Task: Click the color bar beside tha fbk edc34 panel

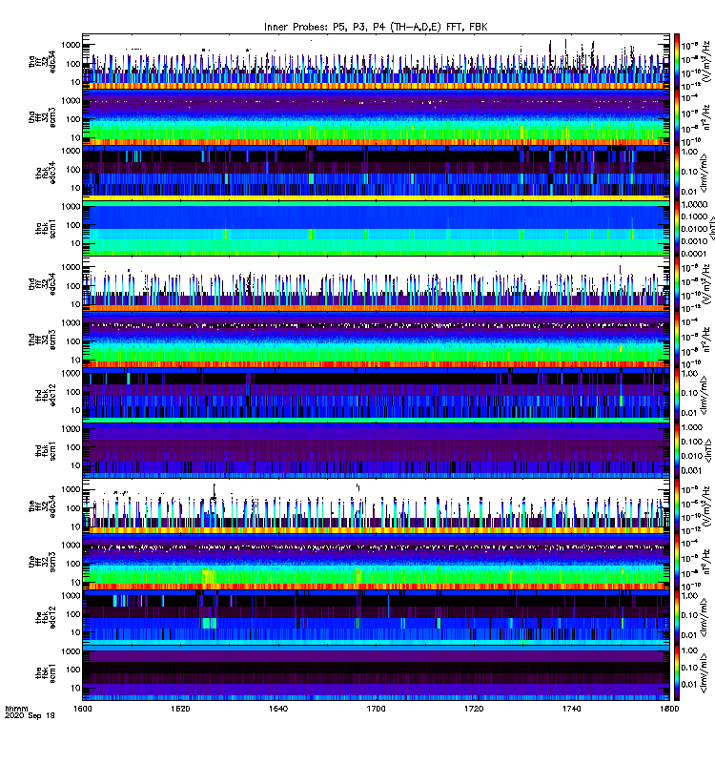Action: click(x=677, y=173)
